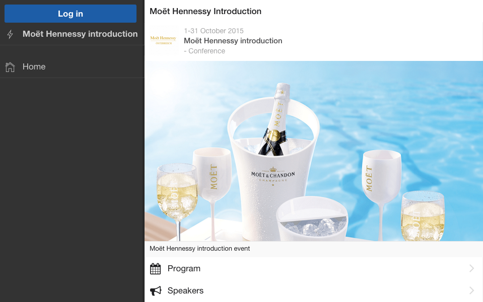Open the Moët Hennessy introduction event title

click(233, 41)
